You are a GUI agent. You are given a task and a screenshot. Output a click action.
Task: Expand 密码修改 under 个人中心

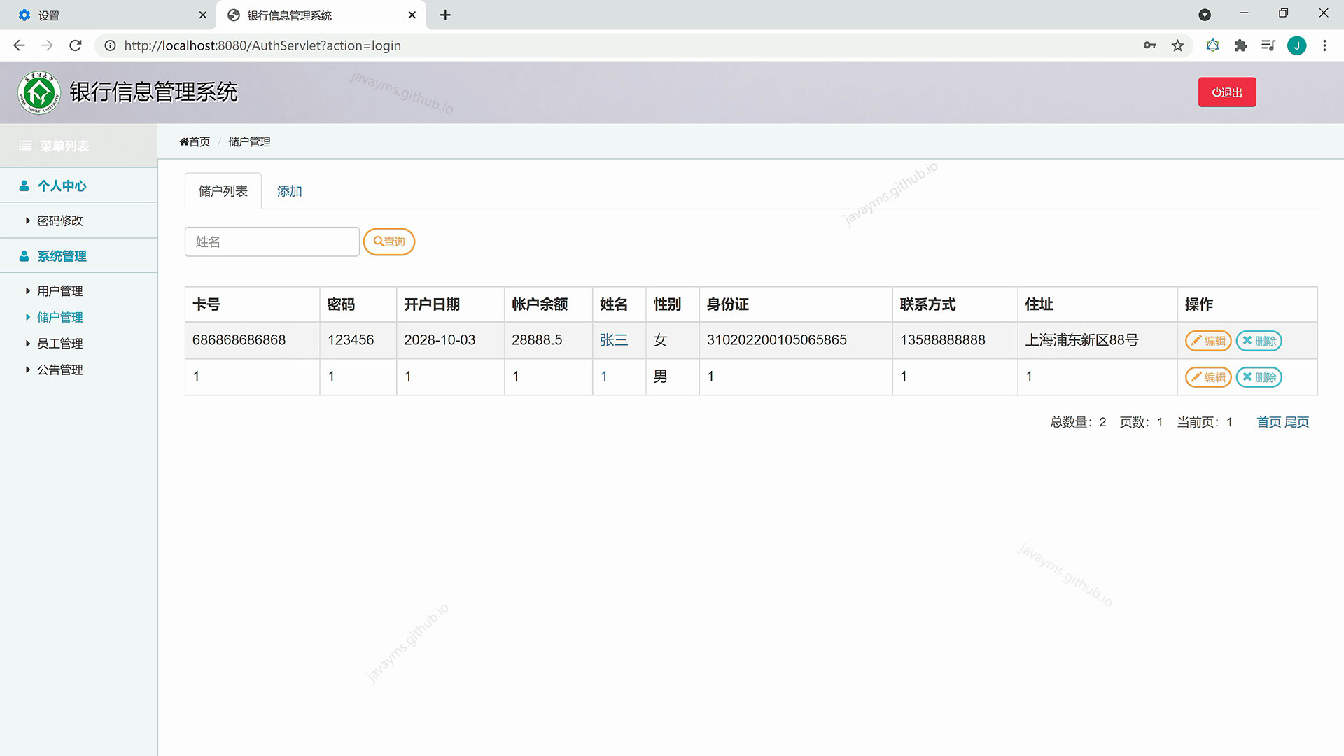click(x=60, y=220)
